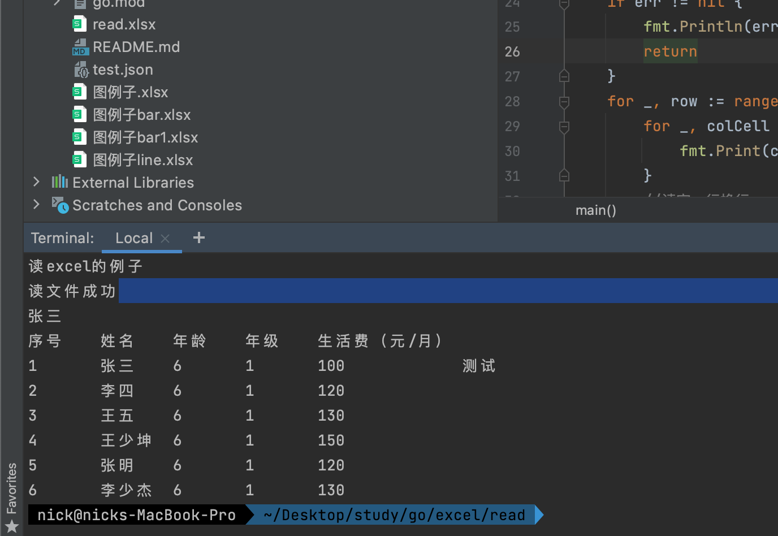
Task: Click line number 26 in the gutter
Action: (x=512, y=51)
